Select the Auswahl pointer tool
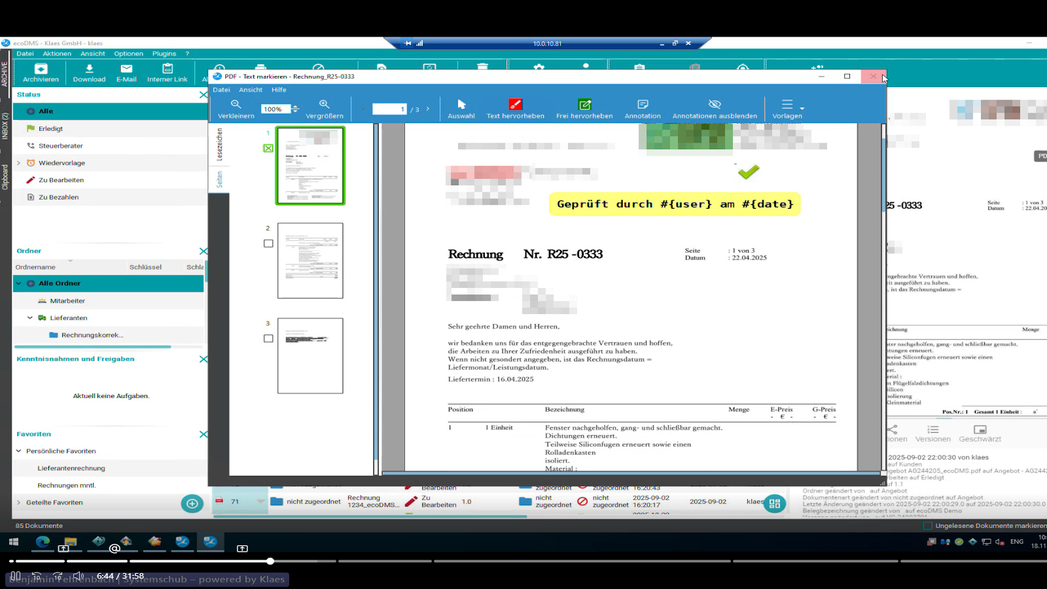 [x=461, y=105]
